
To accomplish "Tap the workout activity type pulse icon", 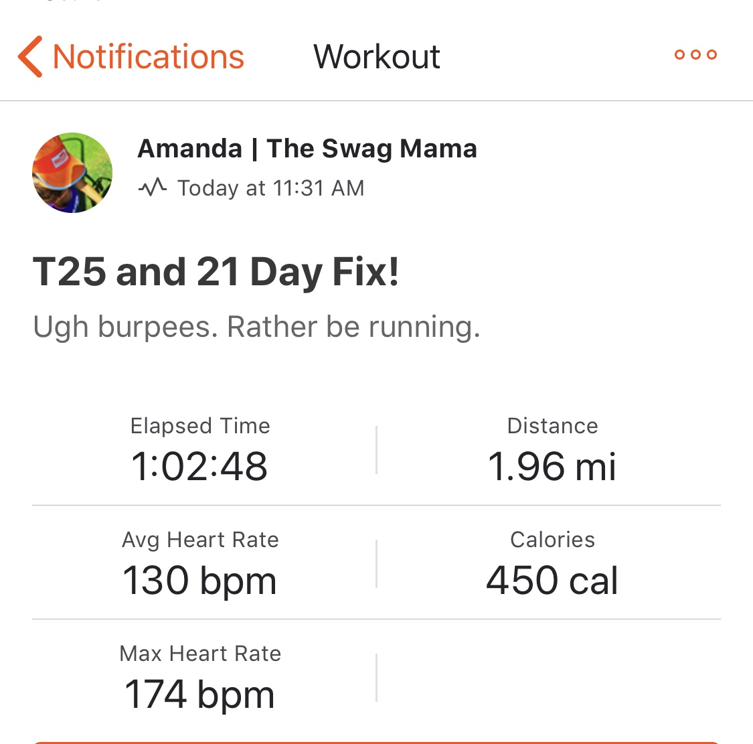I will [x=152, y=188].
